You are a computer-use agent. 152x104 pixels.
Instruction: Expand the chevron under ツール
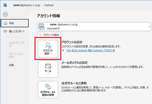tap(48, 74)
